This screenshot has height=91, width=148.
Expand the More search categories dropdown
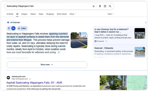tap(73, 14)
